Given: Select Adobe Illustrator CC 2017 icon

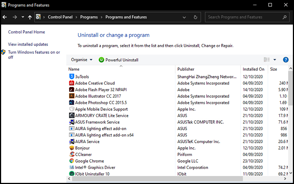Looking at the screenshot, I should (72, 96).
